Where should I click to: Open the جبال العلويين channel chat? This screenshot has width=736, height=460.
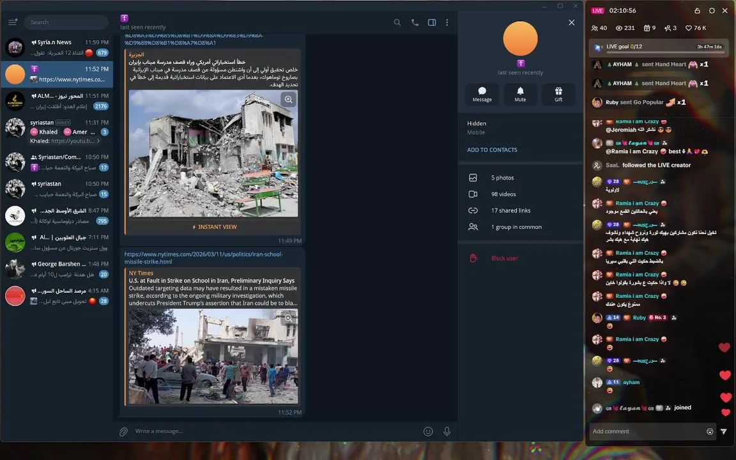coord(57,242)
